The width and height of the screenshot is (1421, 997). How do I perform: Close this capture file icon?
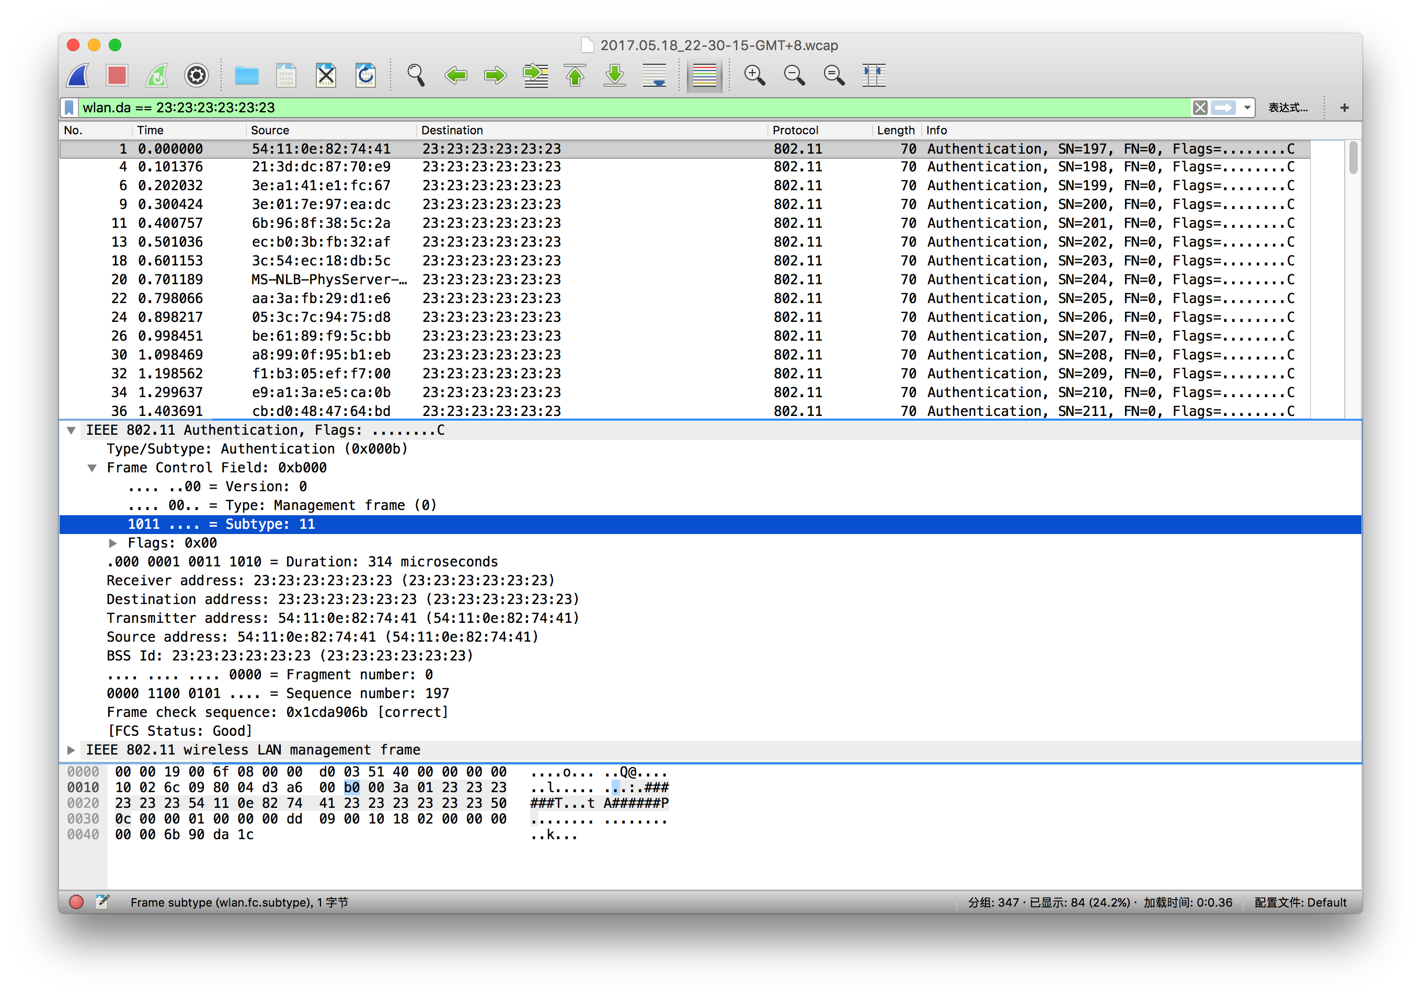[326, 75]
